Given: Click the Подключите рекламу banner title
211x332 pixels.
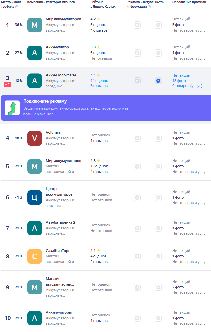Looking at the screenshot, I should click(45, 101).
